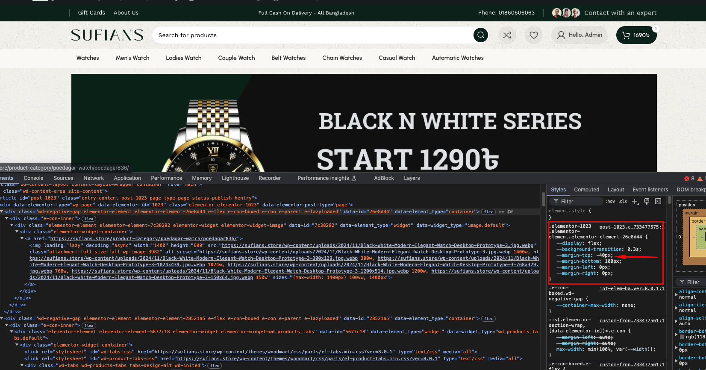Image resolution: width=706 pixels, height=370 pixels.
Task: Open the wishlist heart icon
Action: coord(534,35)
